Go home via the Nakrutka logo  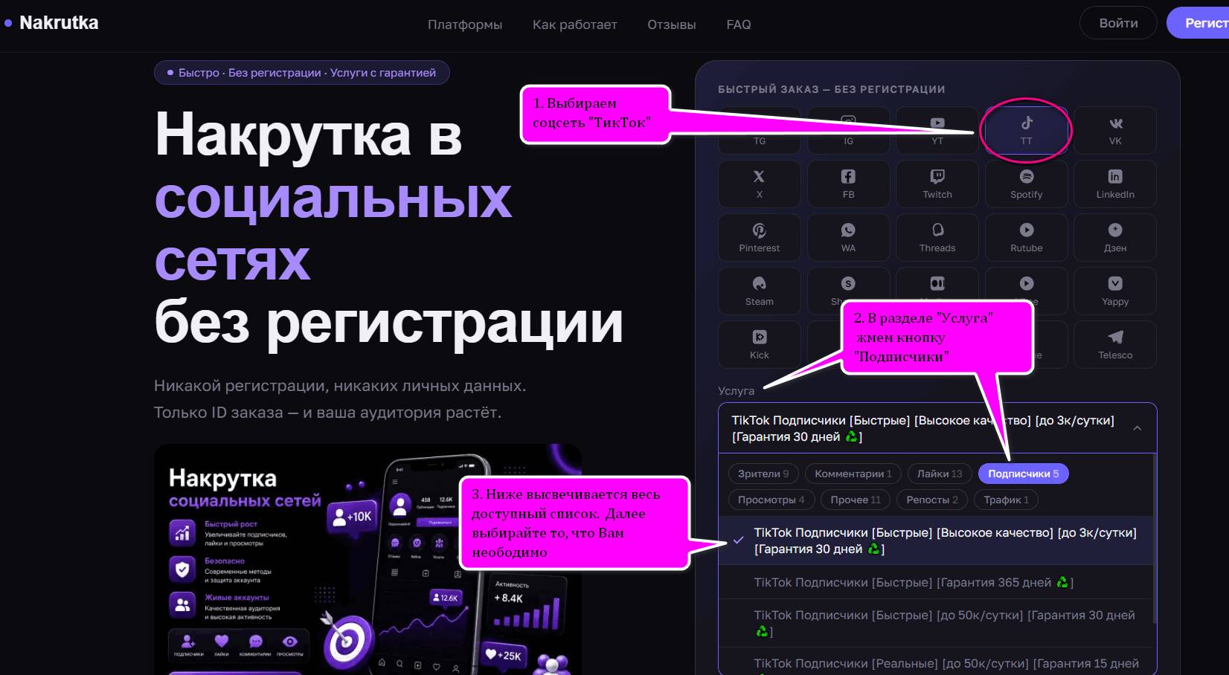pyautogui.click(x=51, y=23)
